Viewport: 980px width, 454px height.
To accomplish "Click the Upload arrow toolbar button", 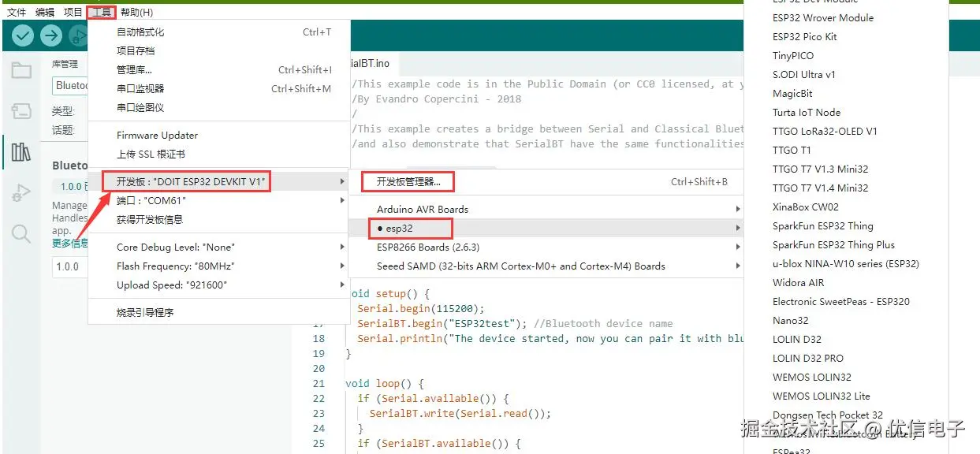I will point(51,35).
